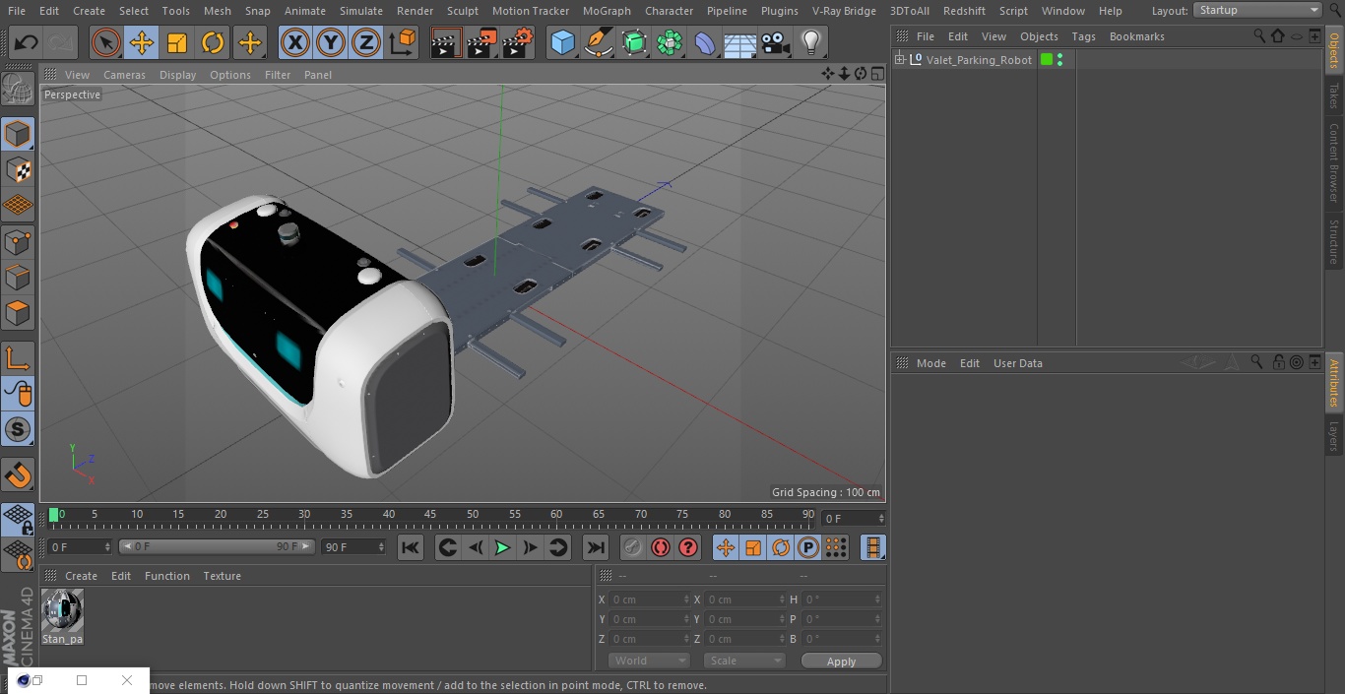Add a Camera object
This screenshot has width=1345, height=694.
click(776, 42)
